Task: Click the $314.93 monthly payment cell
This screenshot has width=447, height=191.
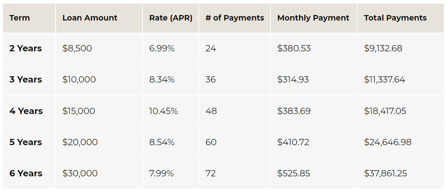Action: 293,80
